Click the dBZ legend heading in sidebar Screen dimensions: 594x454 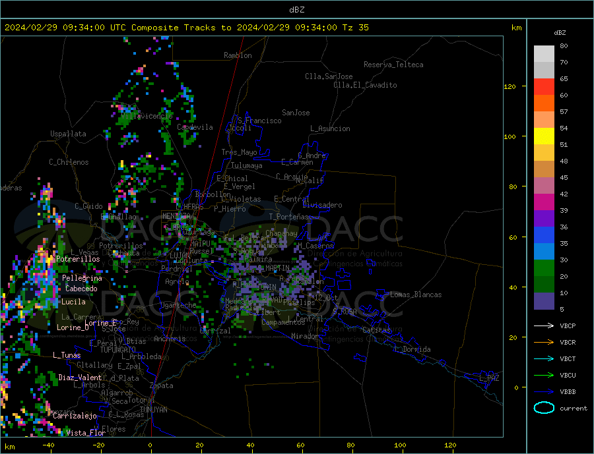560,33
